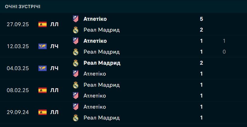The height and width of the screenshot is (127, 247).
Task: Click Champions League icon beside 04.03.25
Action: (42, 68)
